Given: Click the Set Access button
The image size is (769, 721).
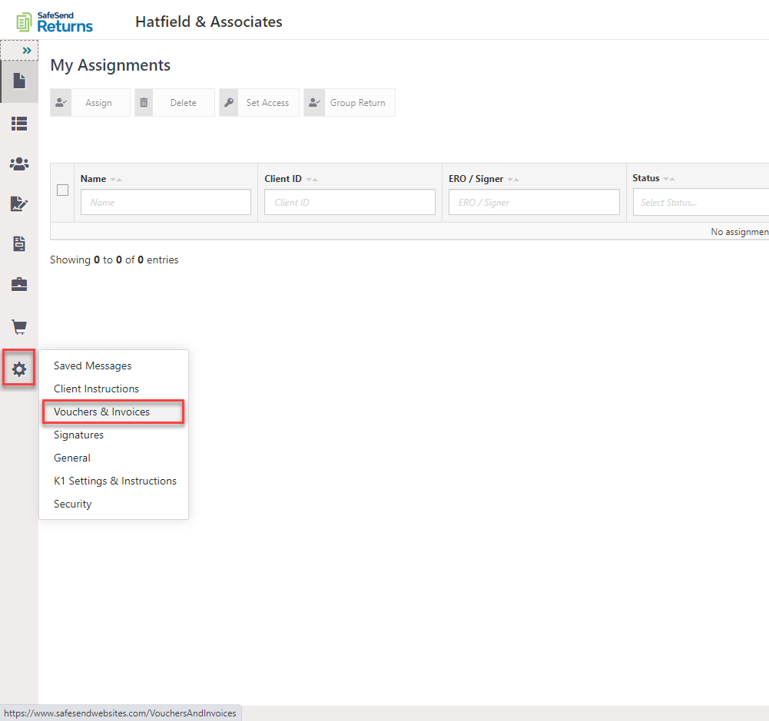Looking at the screenshot, I should click(x=259, y=102).
